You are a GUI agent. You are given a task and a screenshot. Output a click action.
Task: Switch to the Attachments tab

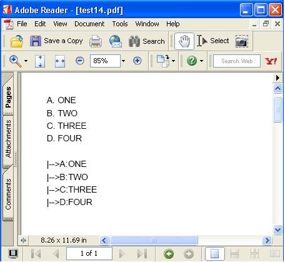[x=8, y=139]
